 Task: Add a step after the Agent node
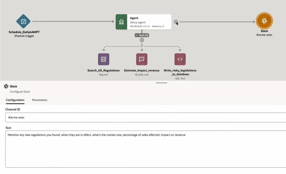point(176,22)
